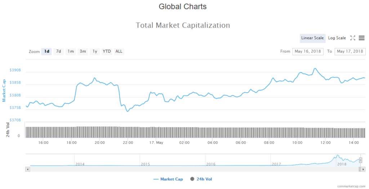
Task: Switch to Log Scale
Action: coord(337,38)
